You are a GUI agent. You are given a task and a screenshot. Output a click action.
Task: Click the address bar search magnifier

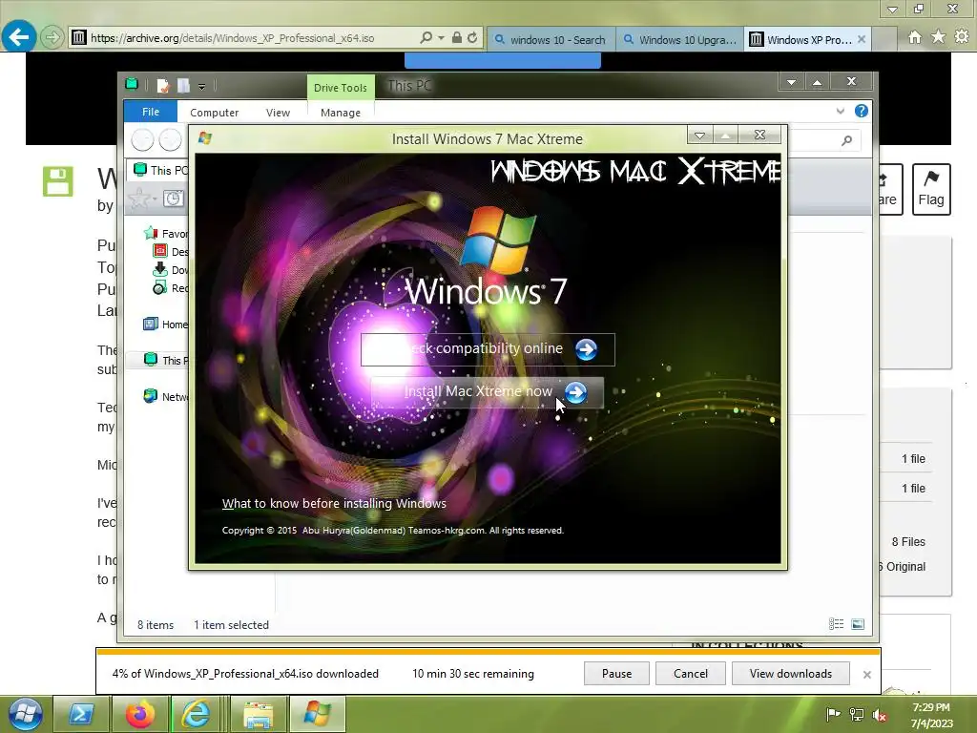click(x=426, y=37)
